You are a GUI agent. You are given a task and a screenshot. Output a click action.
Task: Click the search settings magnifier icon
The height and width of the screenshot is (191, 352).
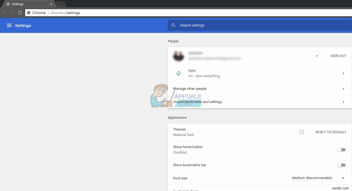(x=173, y=25)
